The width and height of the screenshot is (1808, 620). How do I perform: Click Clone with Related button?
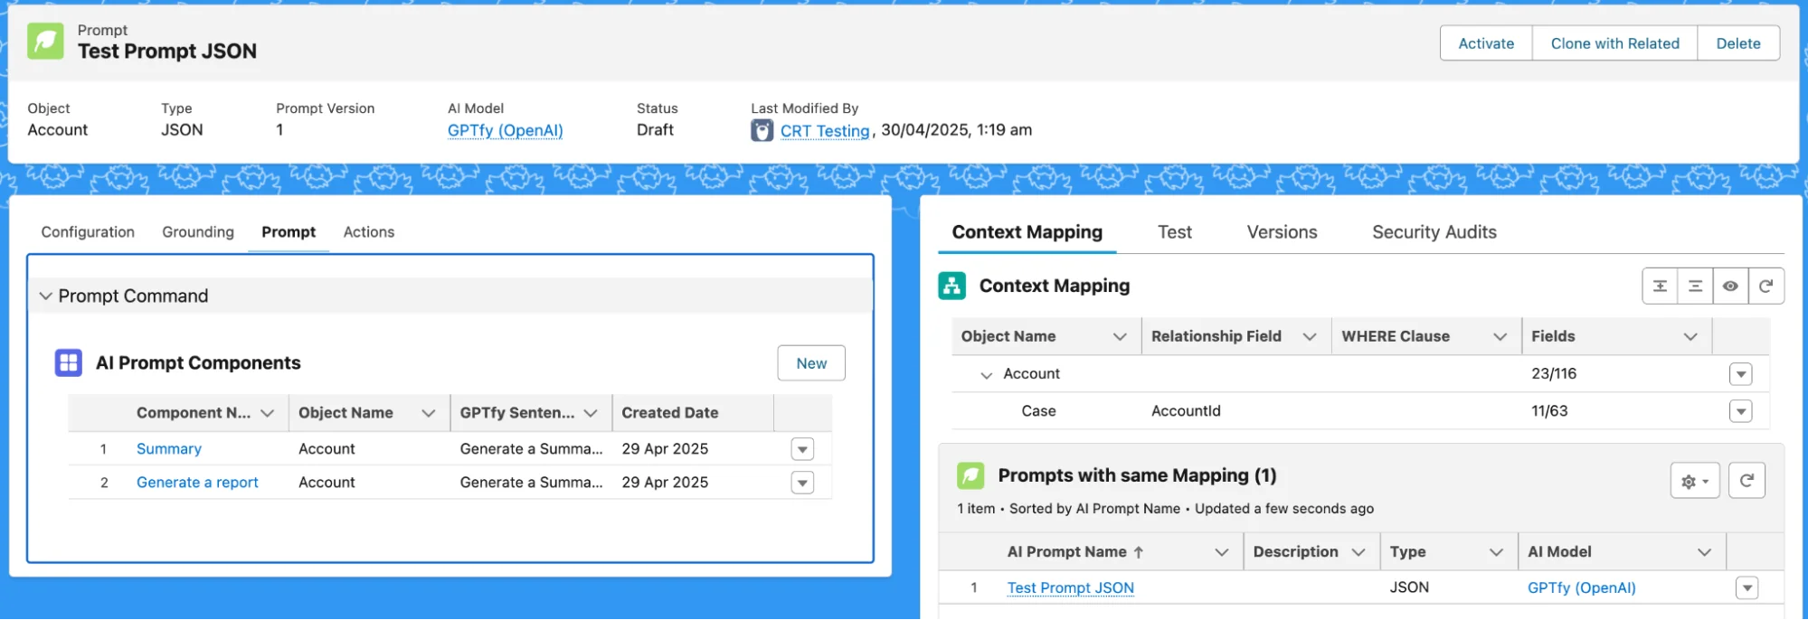click(1614, 43)
